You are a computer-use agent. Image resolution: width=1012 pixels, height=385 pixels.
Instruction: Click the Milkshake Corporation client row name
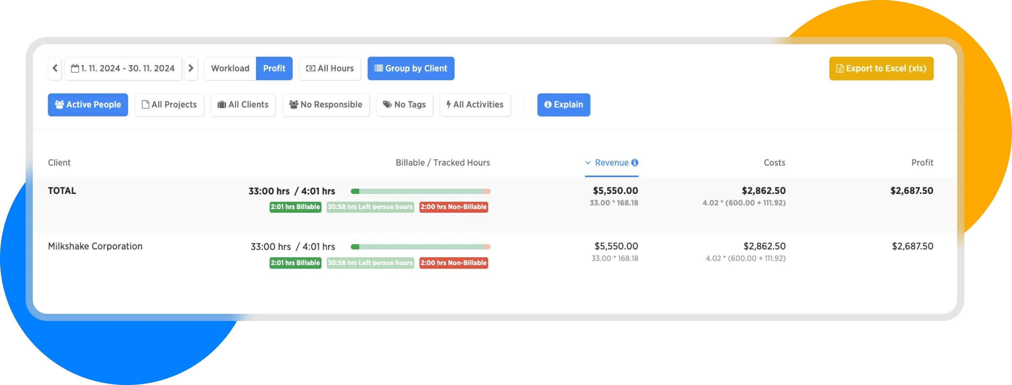tap(95, 246)
